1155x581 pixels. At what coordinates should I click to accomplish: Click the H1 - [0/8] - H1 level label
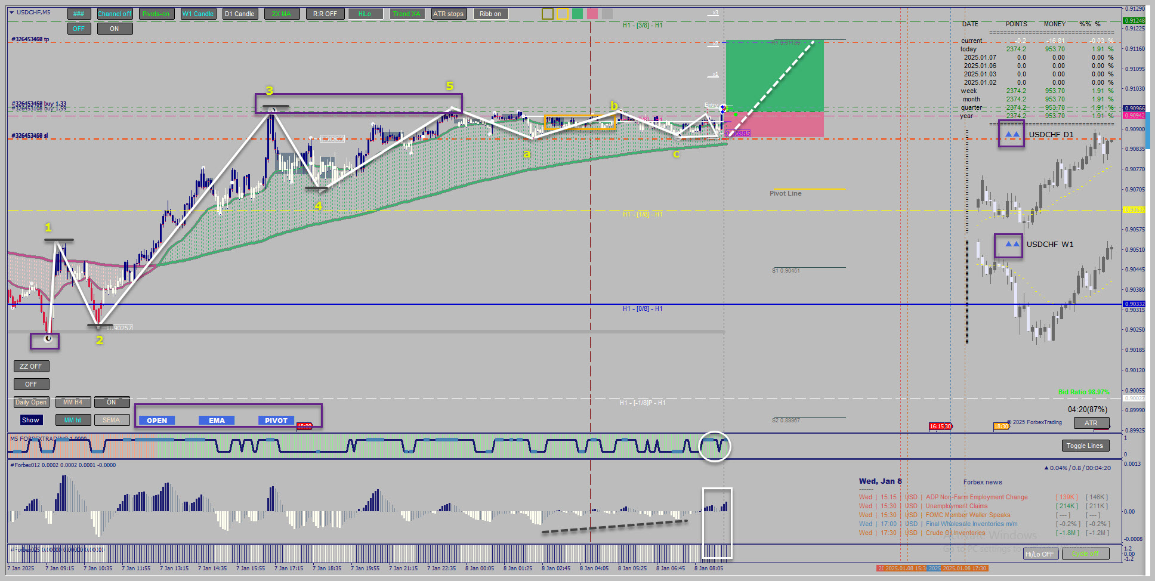[x=643, y=308]
